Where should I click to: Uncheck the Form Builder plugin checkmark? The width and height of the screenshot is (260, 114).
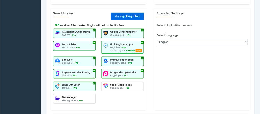[x=94, y=43]
